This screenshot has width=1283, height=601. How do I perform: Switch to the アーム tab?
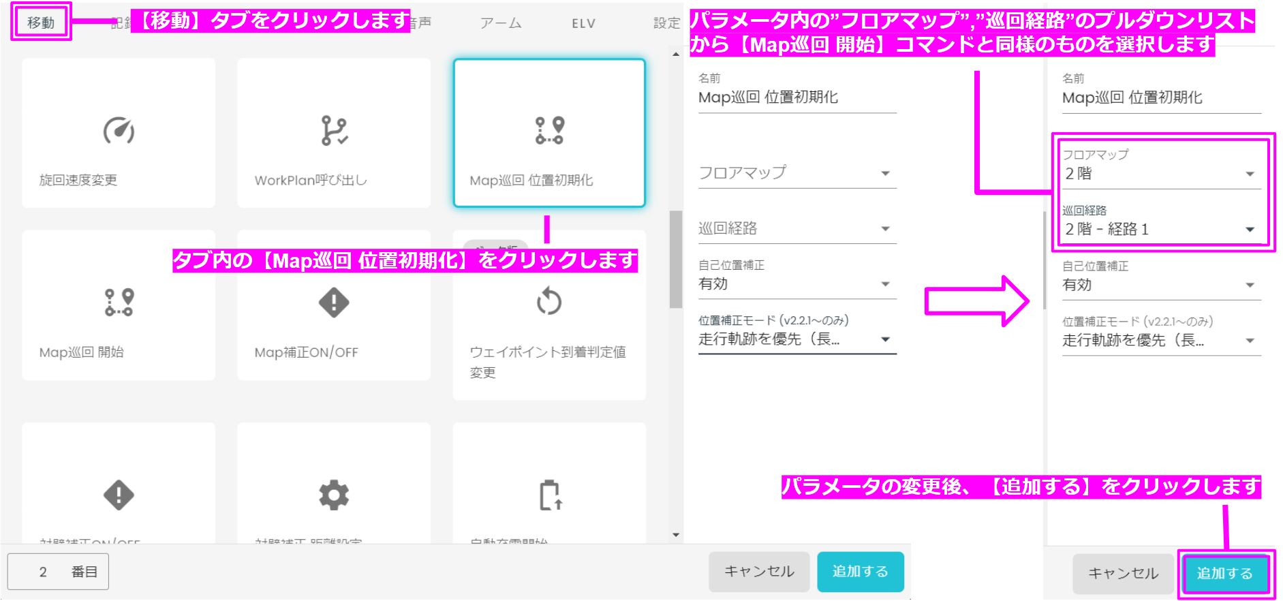click(x=501, y=23)
